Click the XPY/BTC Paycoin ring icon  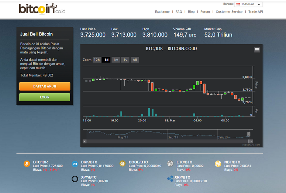tap(75, 179)
